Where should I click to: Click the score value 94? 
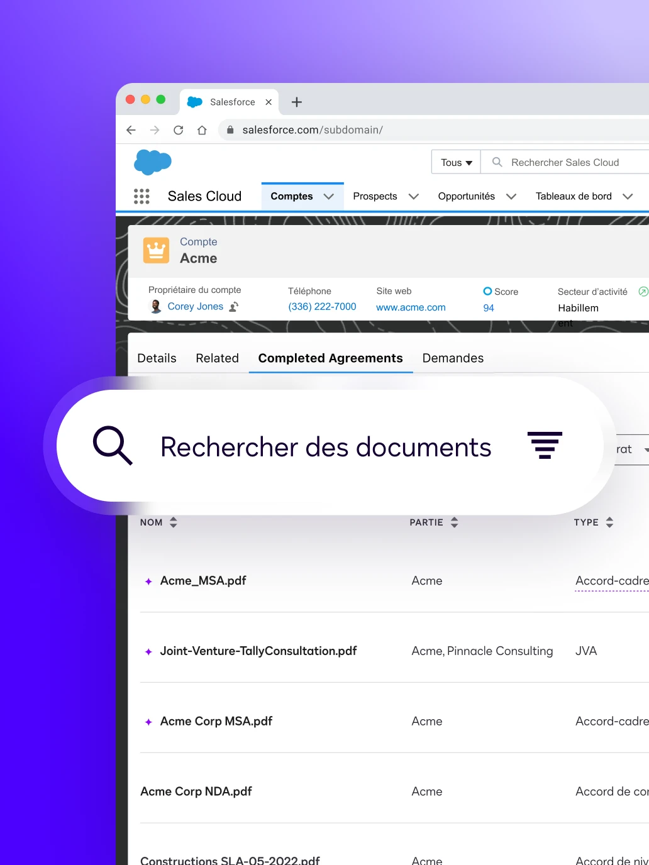tap(489, 308)
